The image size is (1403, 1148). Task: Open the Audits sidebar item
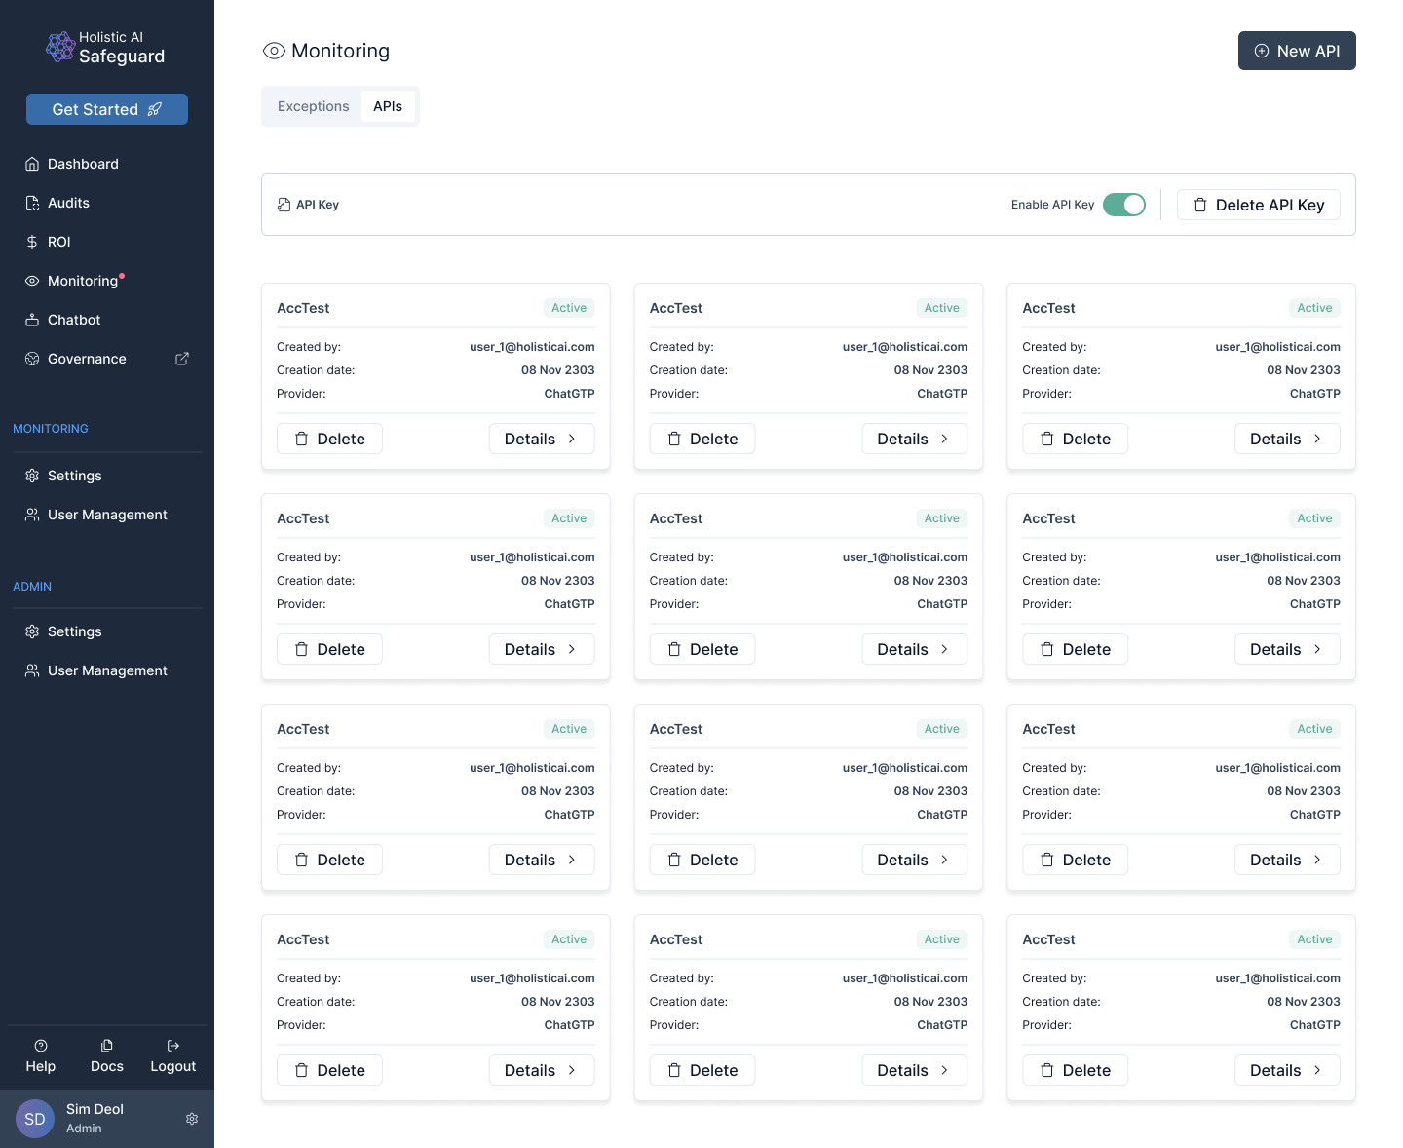(68, 203)
